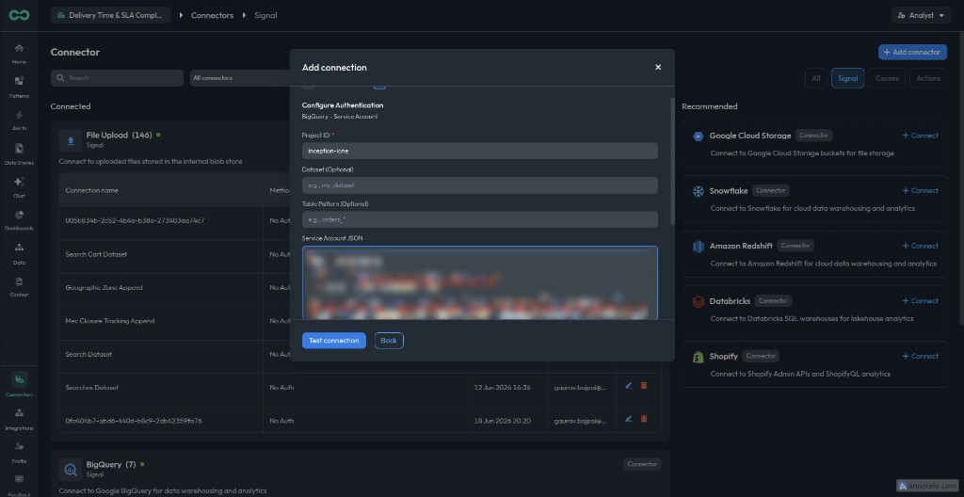Image resolution: width=964 pixels, height=497 pixels.
Task: Connect to Shopify
Action: pos(920,356)
